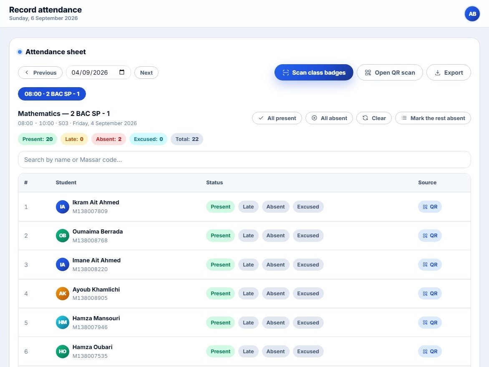This screenshot has height=367, width=489.
Task: Click Total: 22 counter chip
Action: [x=187, y=139]
